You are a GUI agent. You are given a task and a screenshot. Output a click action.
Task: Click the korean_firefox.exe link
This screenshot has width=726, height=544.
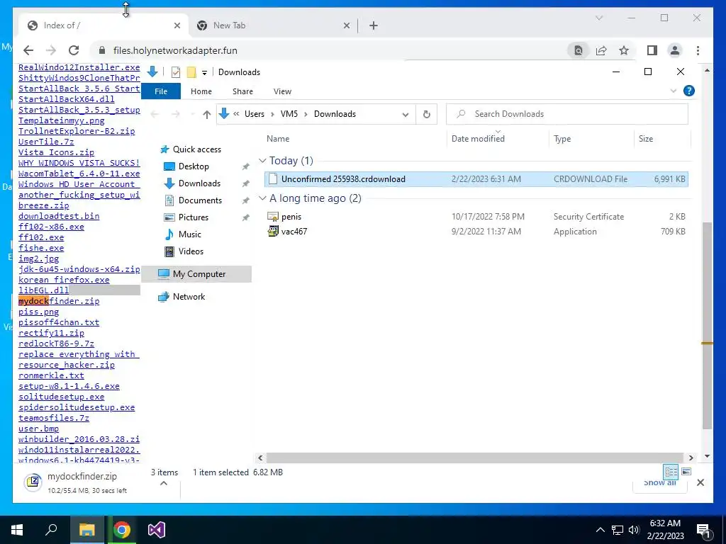click(x=64, y=280)
